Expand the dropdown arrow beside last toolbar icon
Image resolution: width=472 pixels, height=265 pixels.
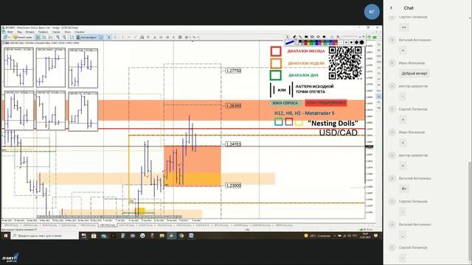tap(198, 38)
